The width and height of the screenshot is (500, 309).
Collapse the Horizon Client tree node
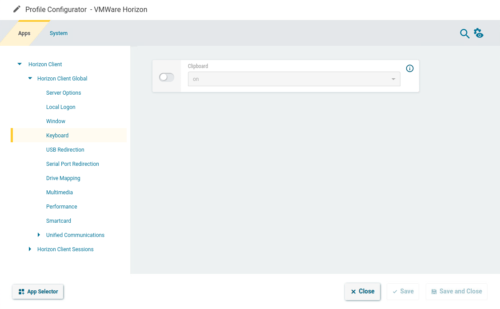pos(20,64)
